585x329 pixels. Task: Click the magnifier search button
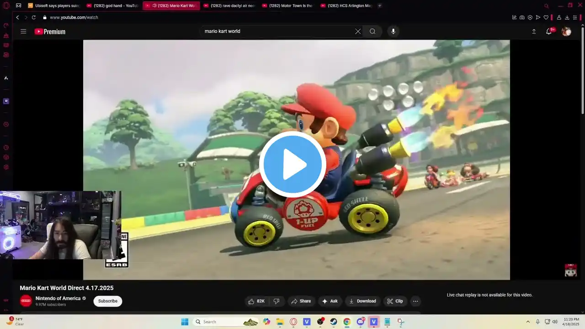pyautogui.click(x=372, y=32)
